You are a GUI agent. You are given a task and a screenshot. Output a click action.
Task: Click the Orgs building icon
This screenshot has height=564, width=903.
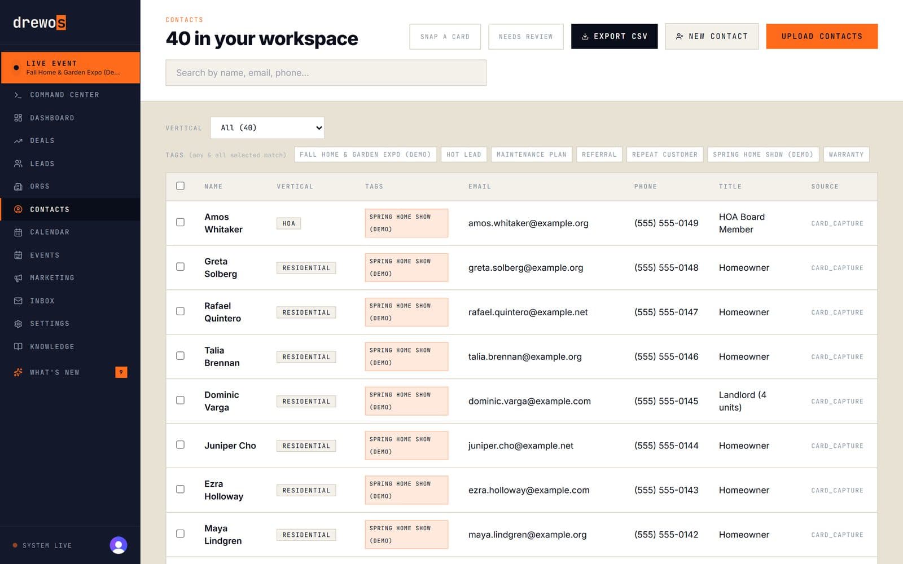18,186
